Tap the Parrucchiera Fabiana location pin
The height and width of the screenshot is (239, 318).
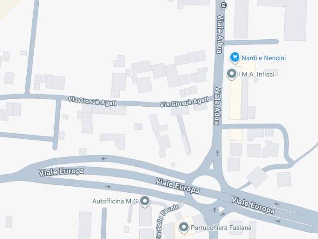pyautogui.click(x=184, y=227)
